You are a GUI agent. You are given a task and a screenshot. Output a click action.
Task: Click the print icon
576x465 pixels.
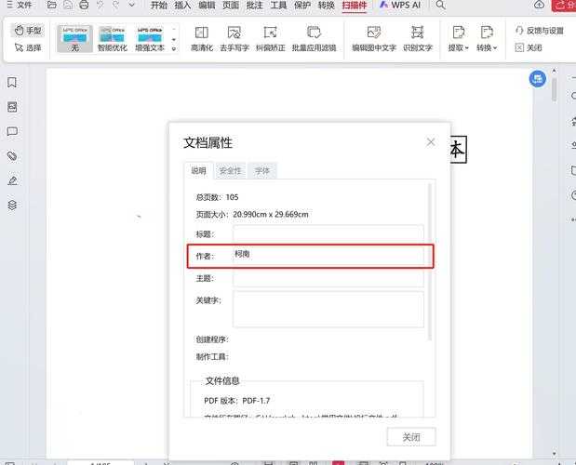pyautogui.click(x=84, y=5)
